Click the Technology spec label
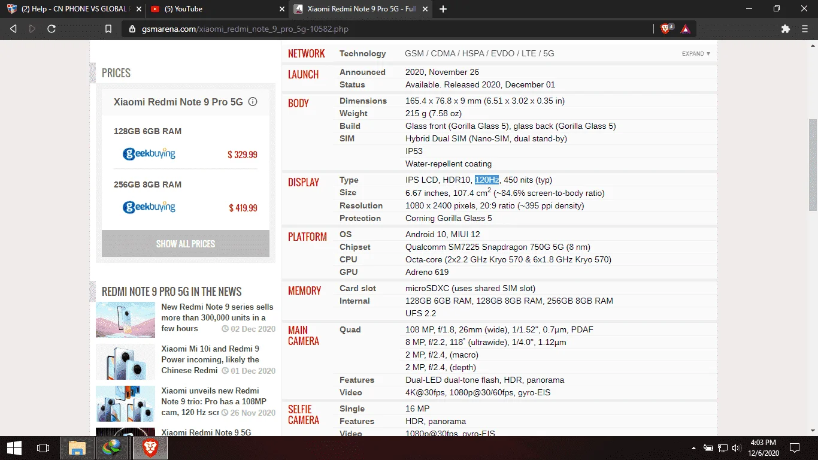Image resolution: width=818 pixels, height=460 pixels. coord(363,53)
